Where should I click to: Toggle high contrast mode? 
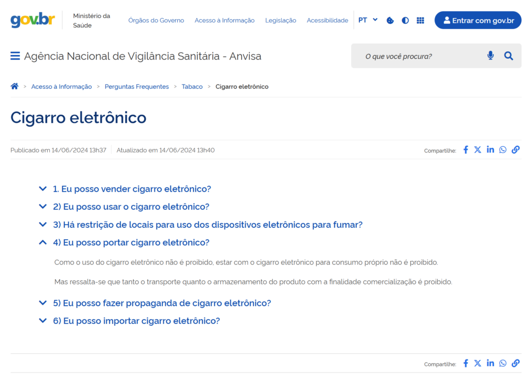pyautogui.click(x=405, y=20)
